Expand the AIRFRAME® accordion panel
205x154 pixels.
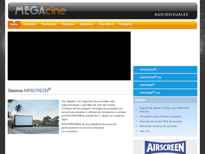click(165, 85)
